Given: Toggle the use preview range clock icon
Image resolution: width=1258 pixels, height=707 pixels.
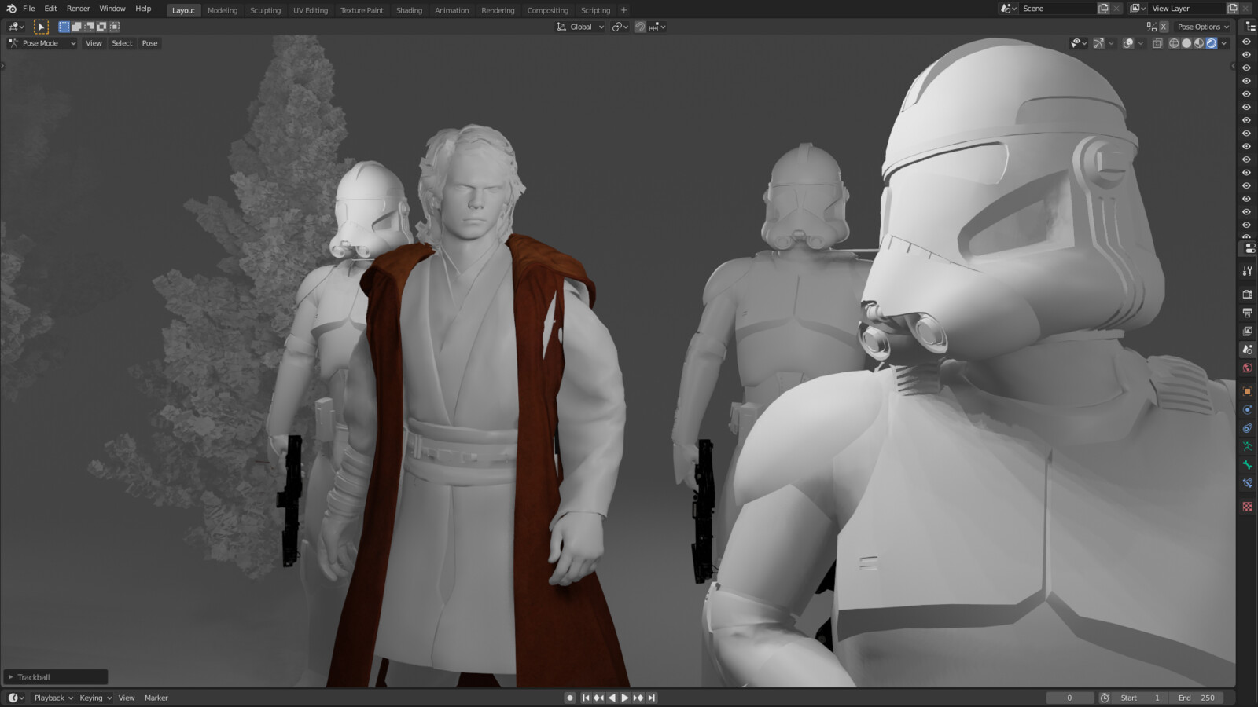Looking at the screenshot, I should pyautogui.click(x=1105, y=698).
